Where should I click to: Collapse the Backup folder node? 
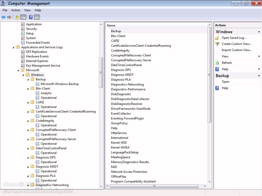[28, 80]
